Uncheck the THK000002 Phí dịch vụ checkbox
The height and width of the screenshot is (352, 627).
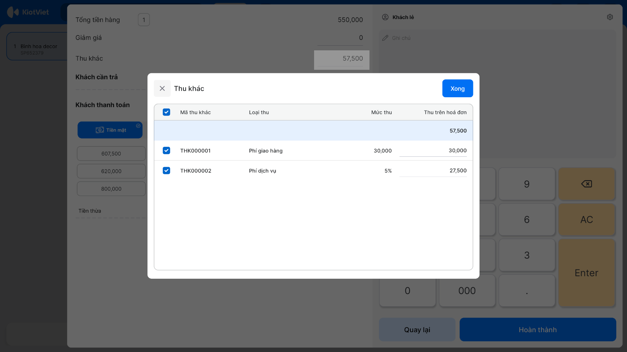pos(166,170)
